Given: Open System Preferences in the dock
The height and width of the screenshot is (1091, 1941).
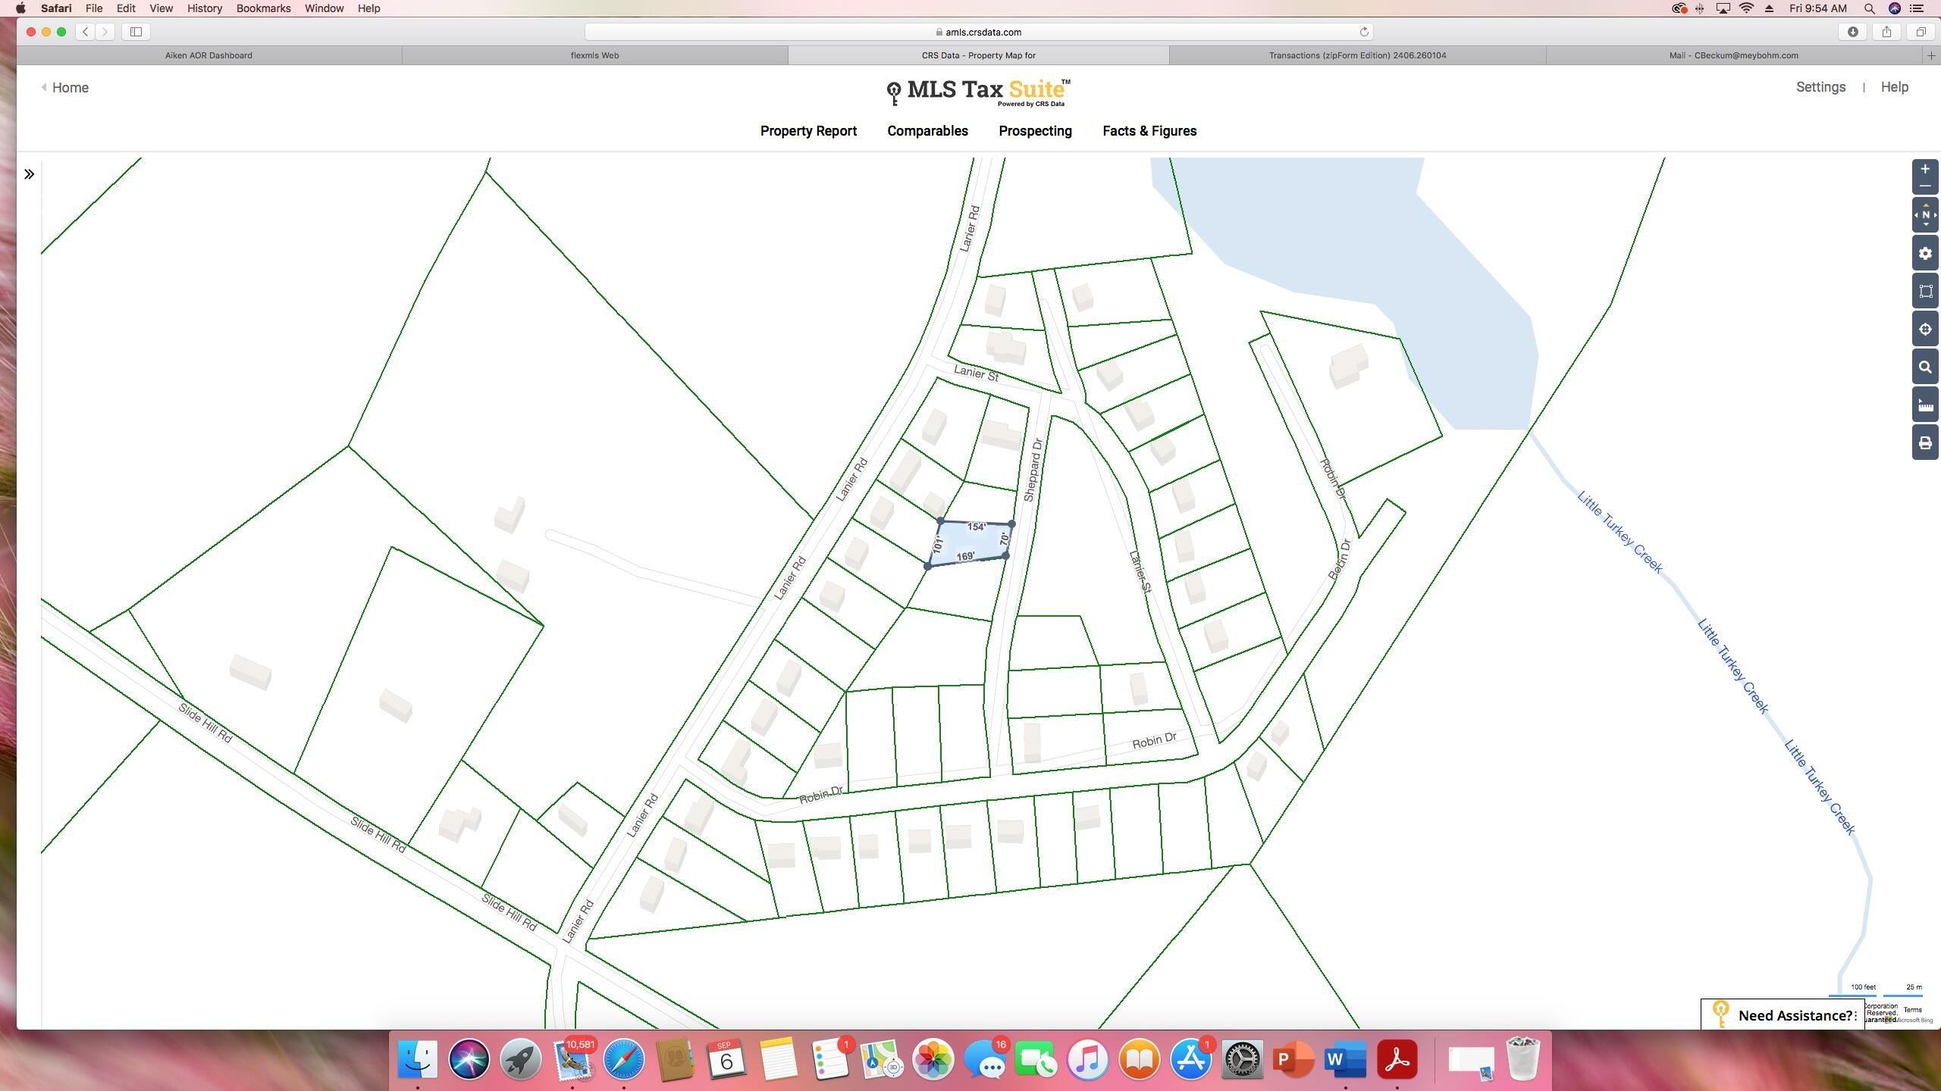Looking at the screenshot, I should click(x=1242, y=1059).
